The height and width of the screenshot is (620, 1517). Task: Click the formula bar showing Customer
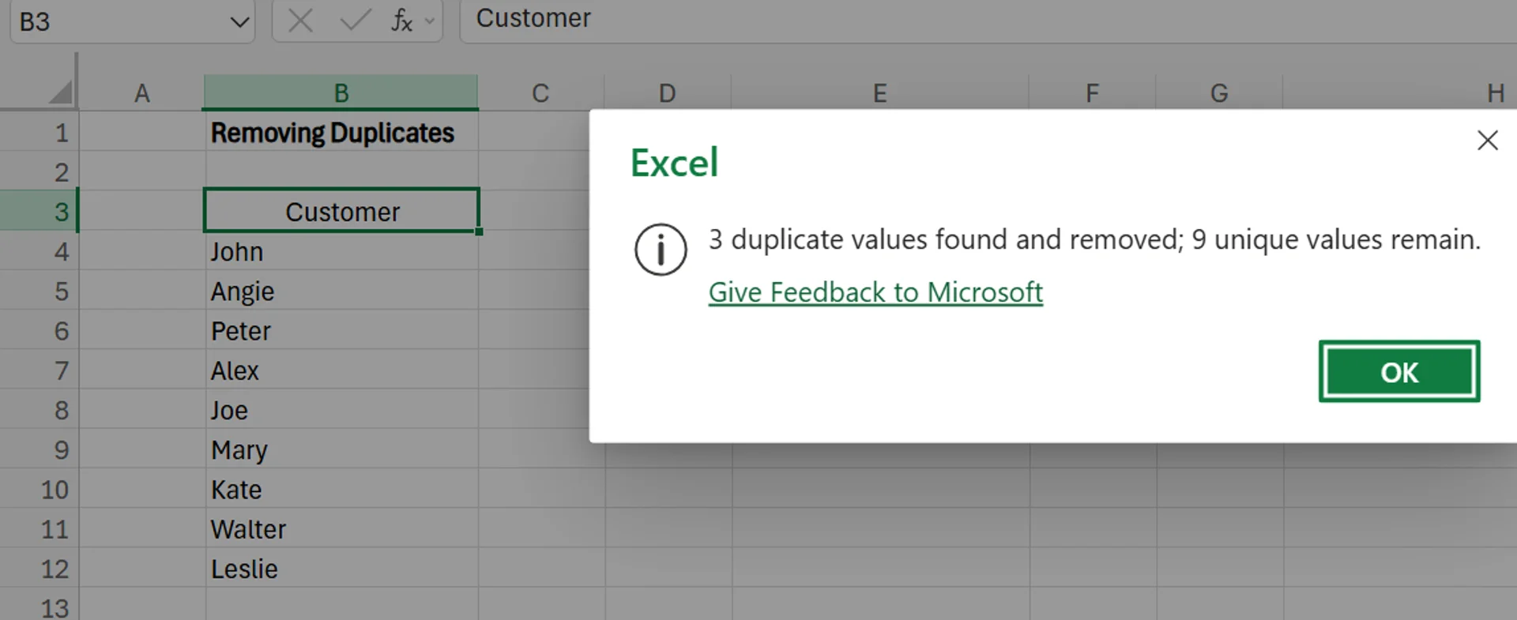988,20
